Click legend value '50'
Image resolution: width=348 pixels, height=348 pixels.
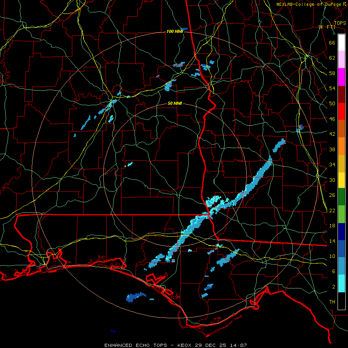pyautogui.click(x=332, y=104)
